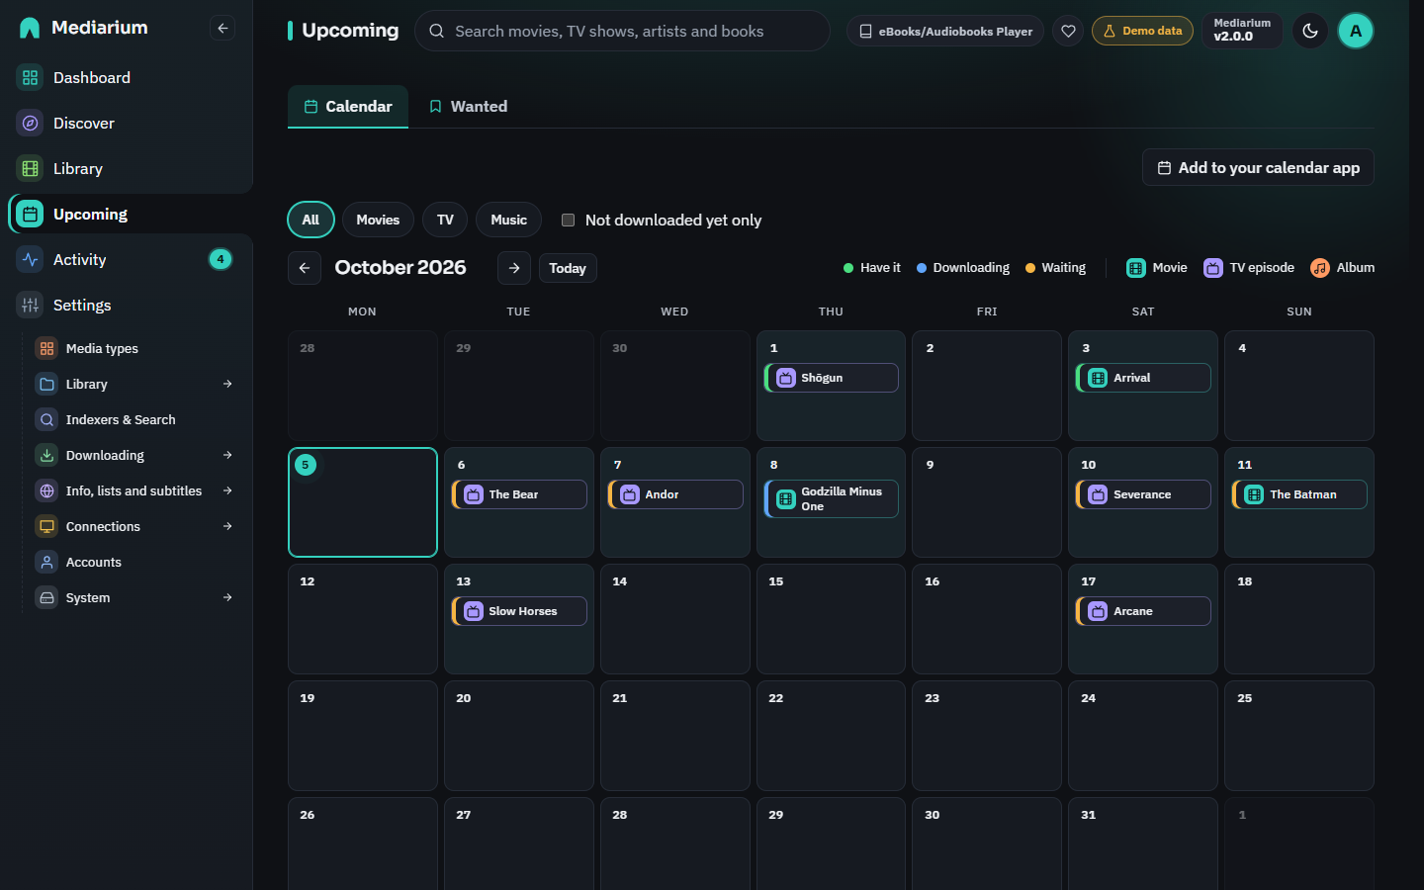This screenshot has width=1424, height=890.
Task: Open the Andor calendar entry
Action: point(675,494)
